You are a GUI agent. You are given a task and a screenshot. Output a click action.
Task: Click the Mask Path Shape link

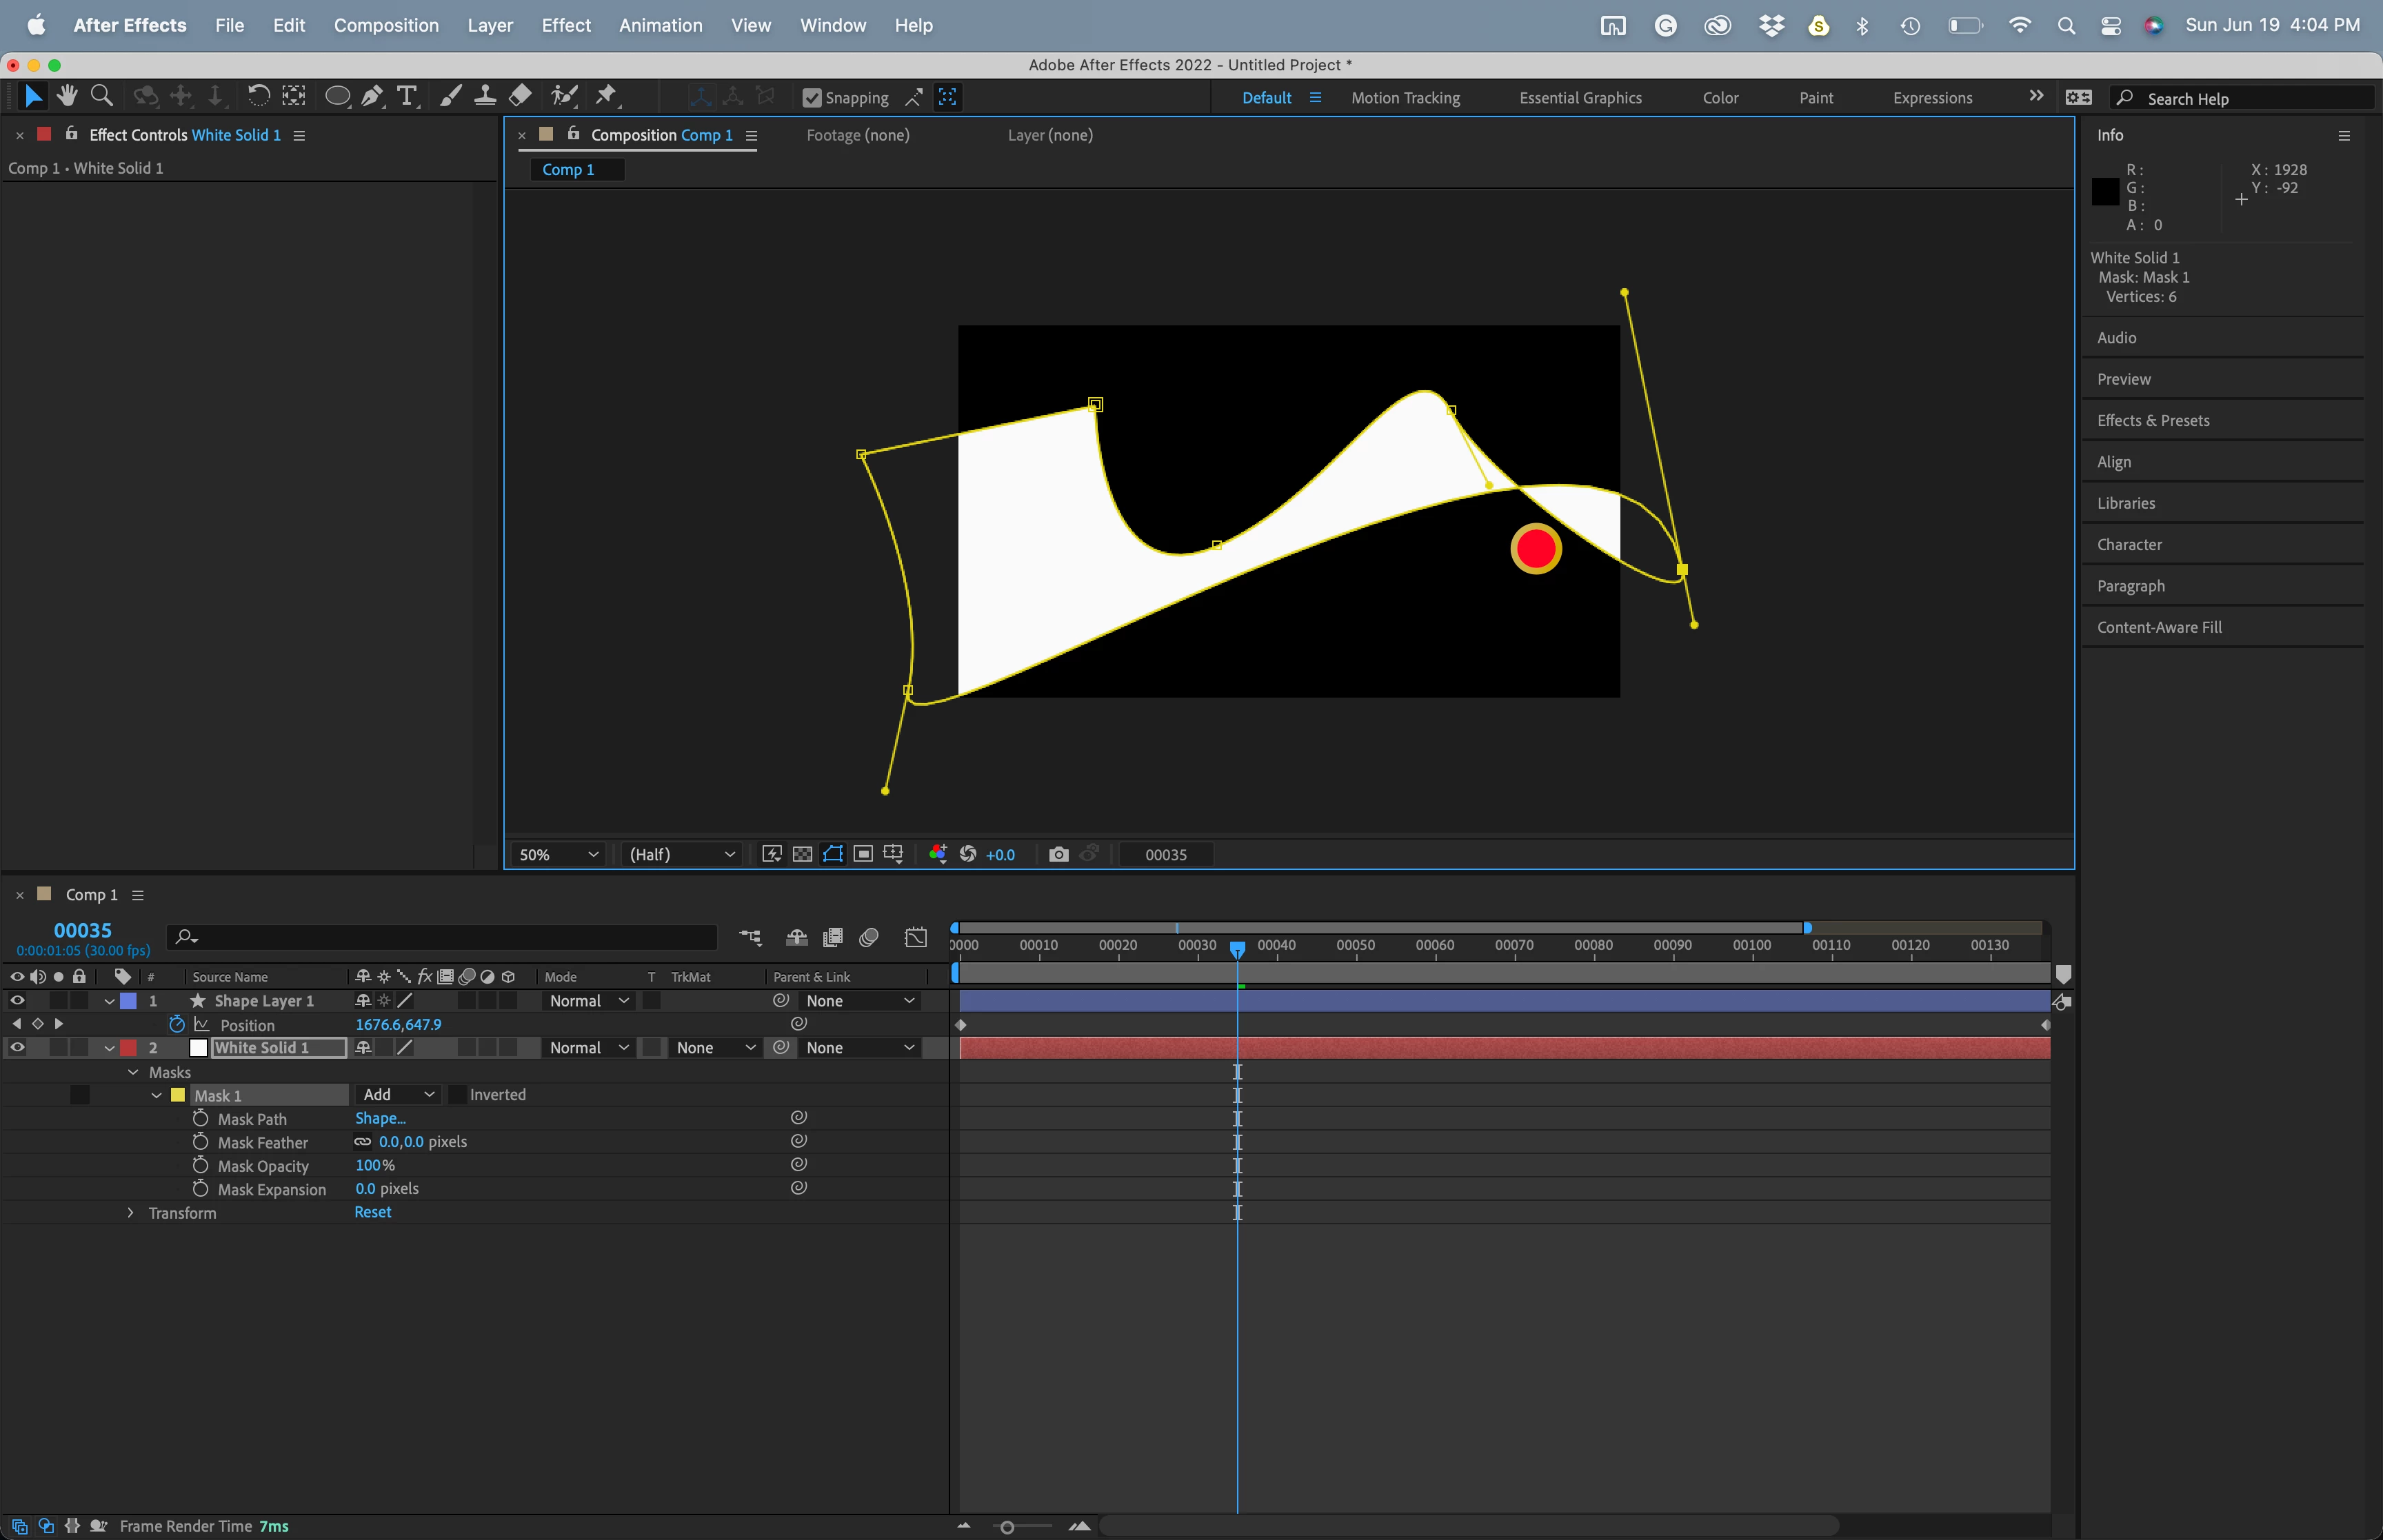point(380,1118)
